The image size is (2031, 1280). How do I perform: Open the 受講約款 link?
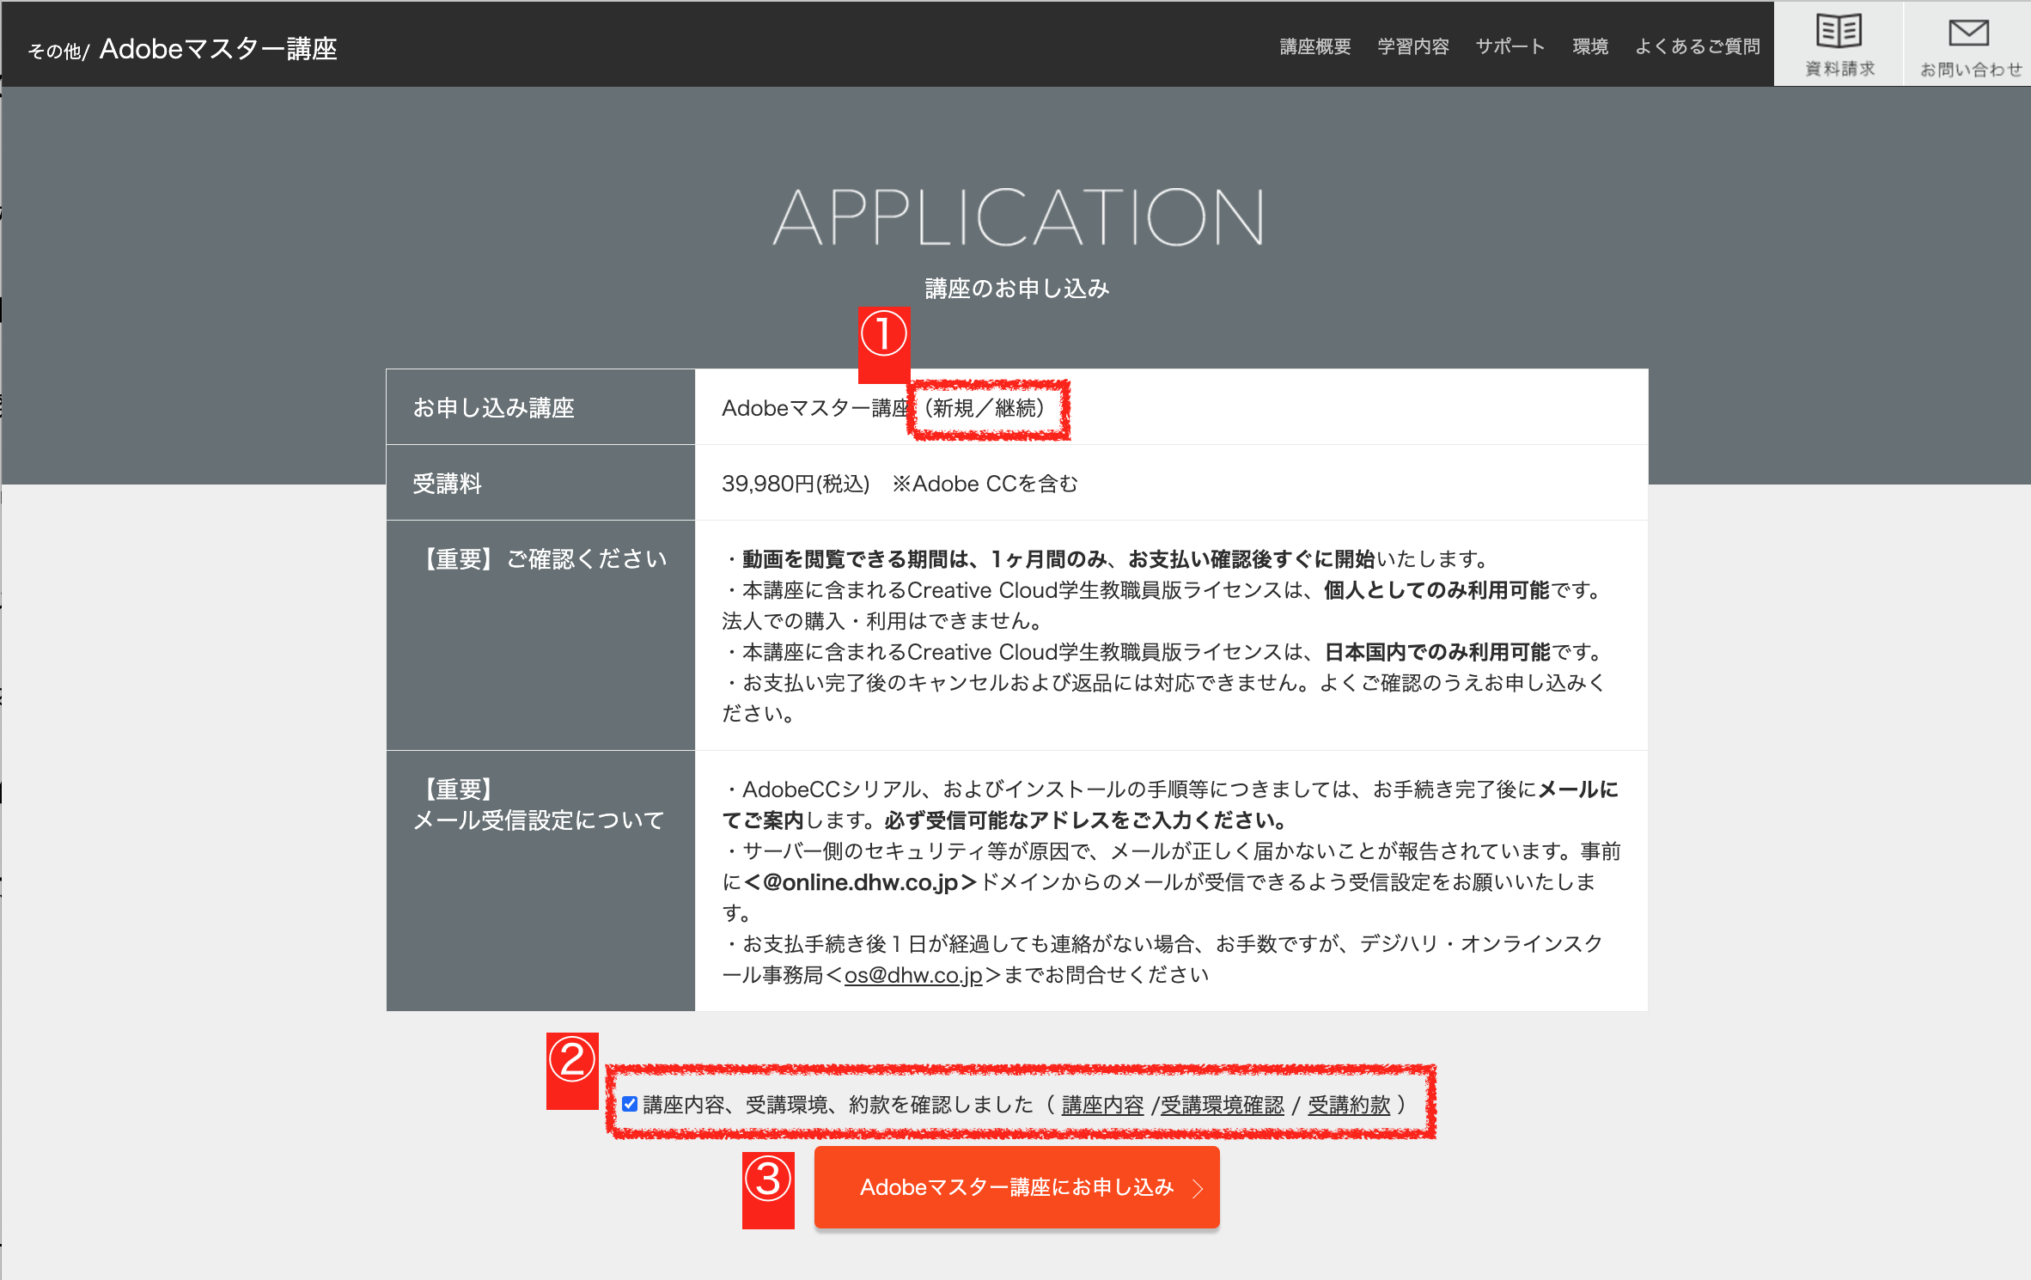point(1349,1105)
